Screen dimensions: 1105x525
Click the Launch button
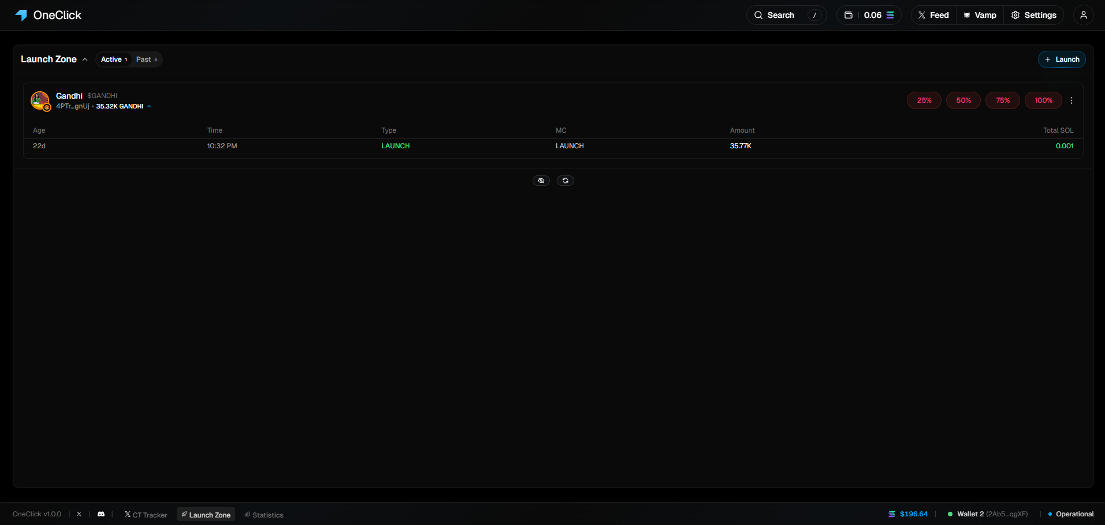(1062, 59)
